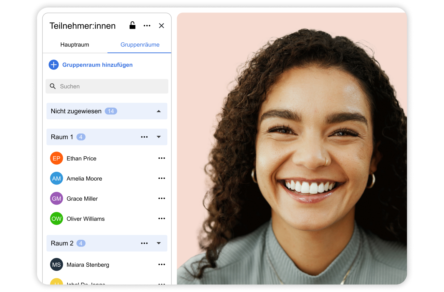Click the Gruppenraum hinzufügen link
Screen dimensions: 444x292
tap(97, 65)
